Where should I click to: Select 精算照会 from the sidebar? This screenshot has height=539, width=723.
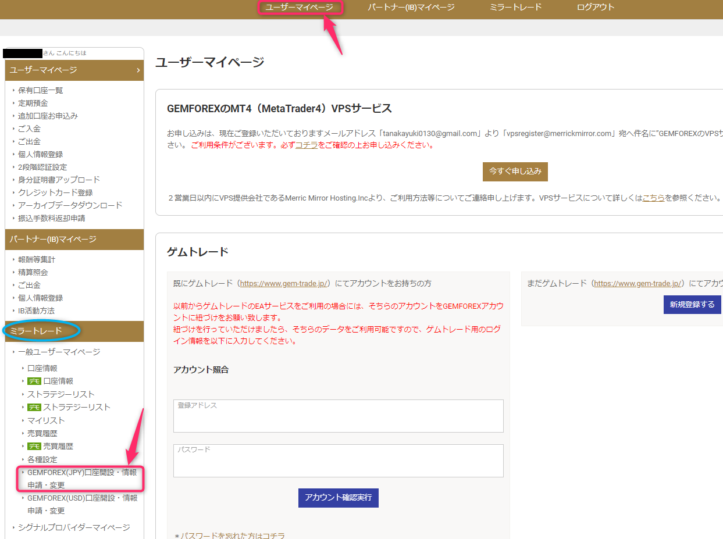(33, 272)
